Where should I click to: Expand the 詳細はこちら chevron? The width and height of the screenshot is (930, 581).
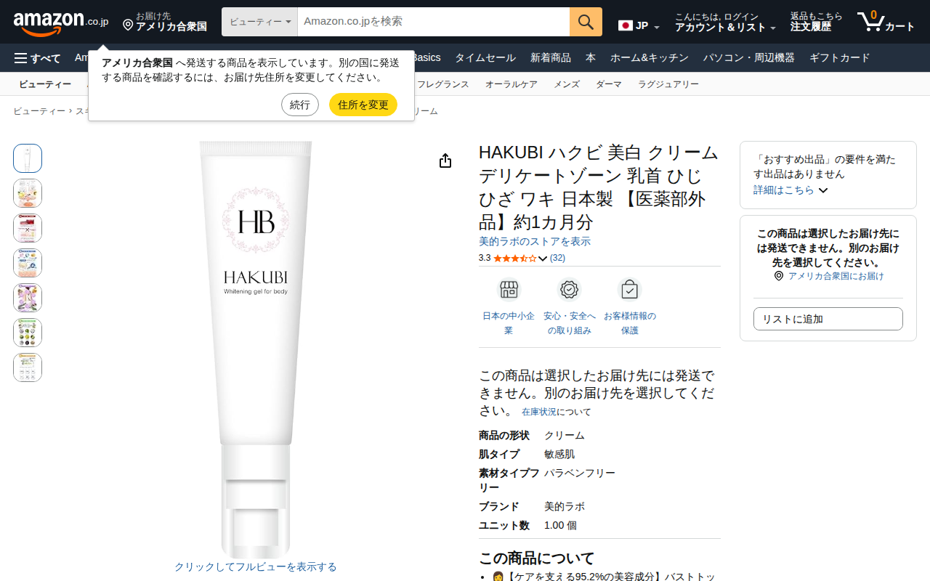coord(823,190)
